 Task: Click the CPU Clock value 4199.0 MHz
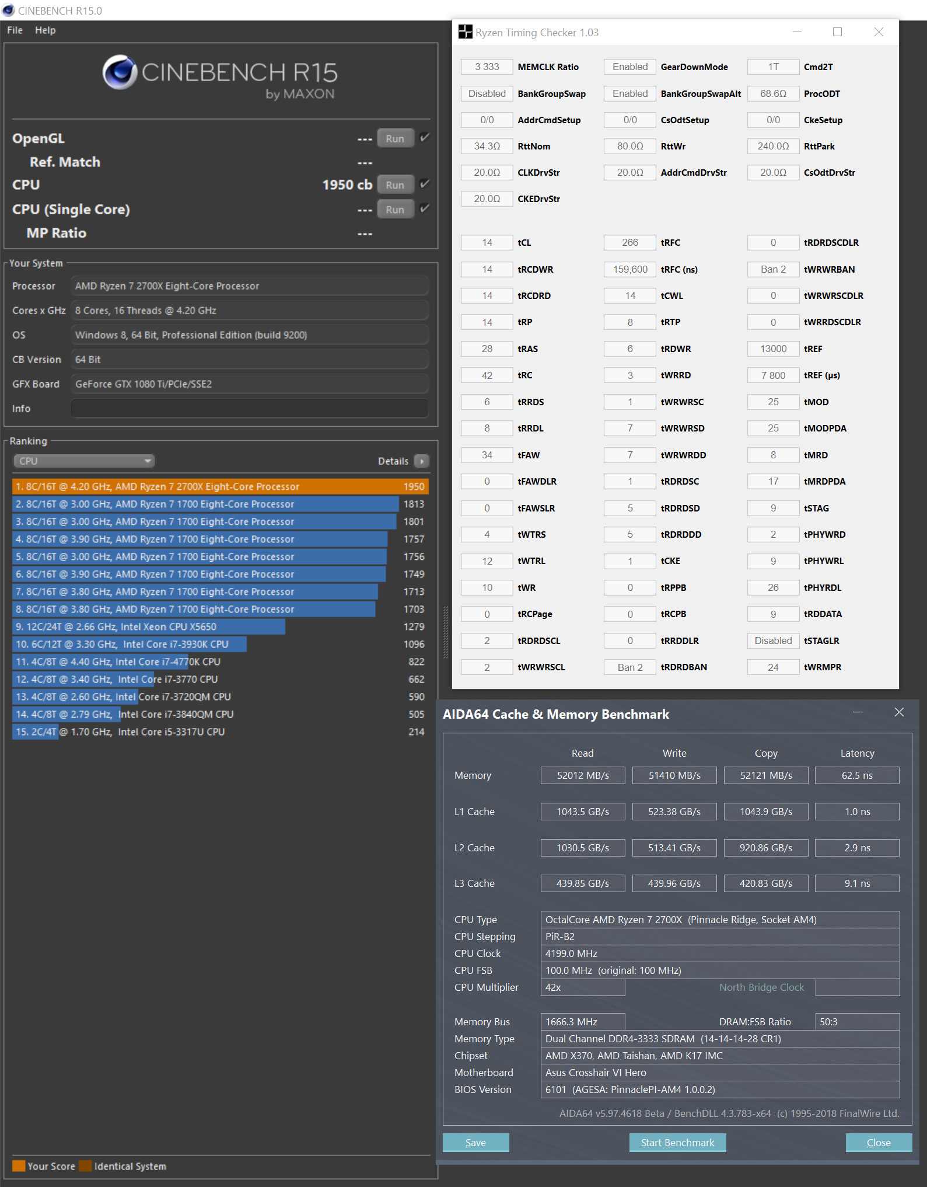[x=720, y=953]
